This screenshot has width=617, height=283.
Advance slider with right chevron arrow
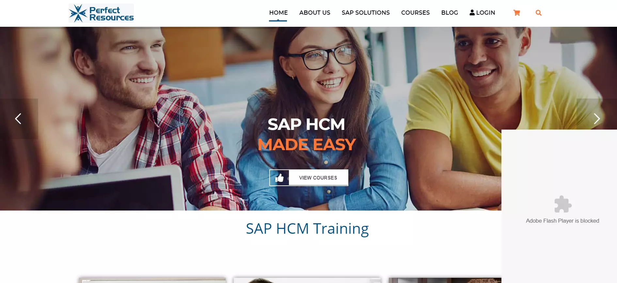tap(596, 118)
